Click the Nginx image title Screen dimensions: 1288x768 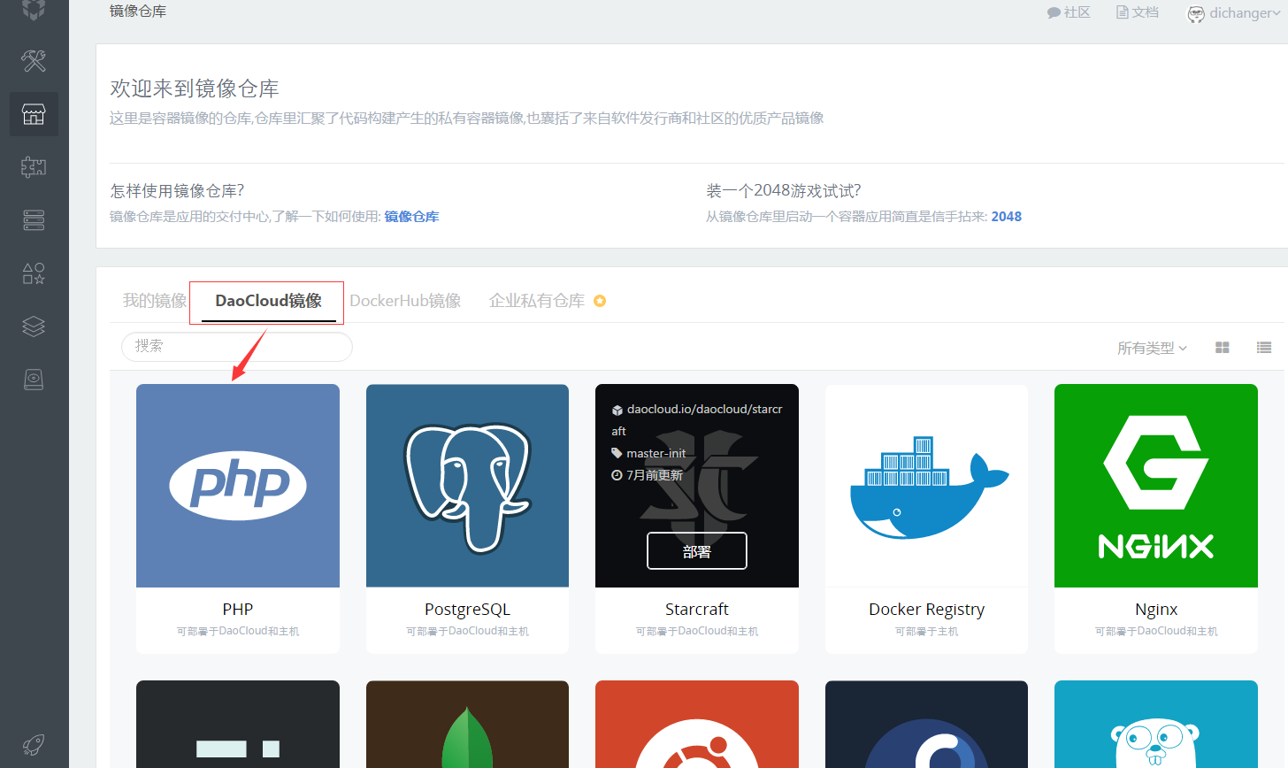1156,610
